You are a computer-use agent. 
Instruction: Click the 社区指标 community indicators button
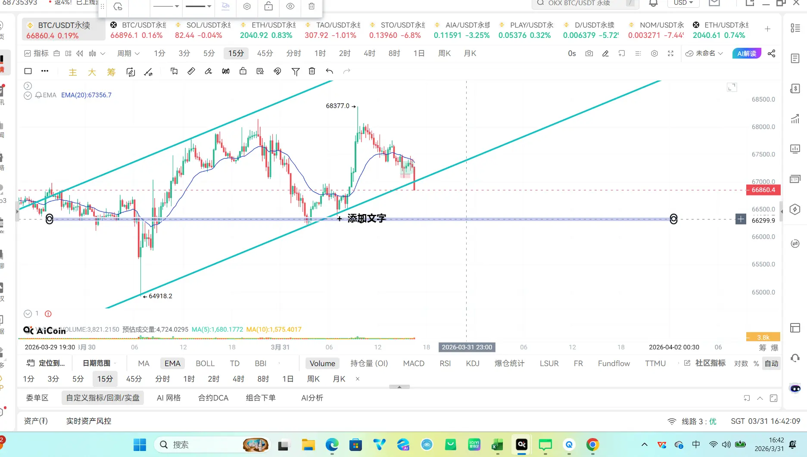(x=705, y=363)
